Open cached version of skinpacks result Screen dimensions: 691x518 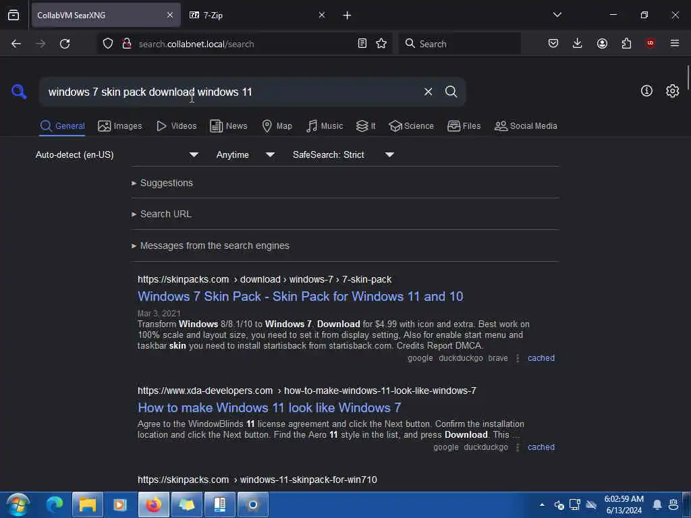tap(541, 358)
